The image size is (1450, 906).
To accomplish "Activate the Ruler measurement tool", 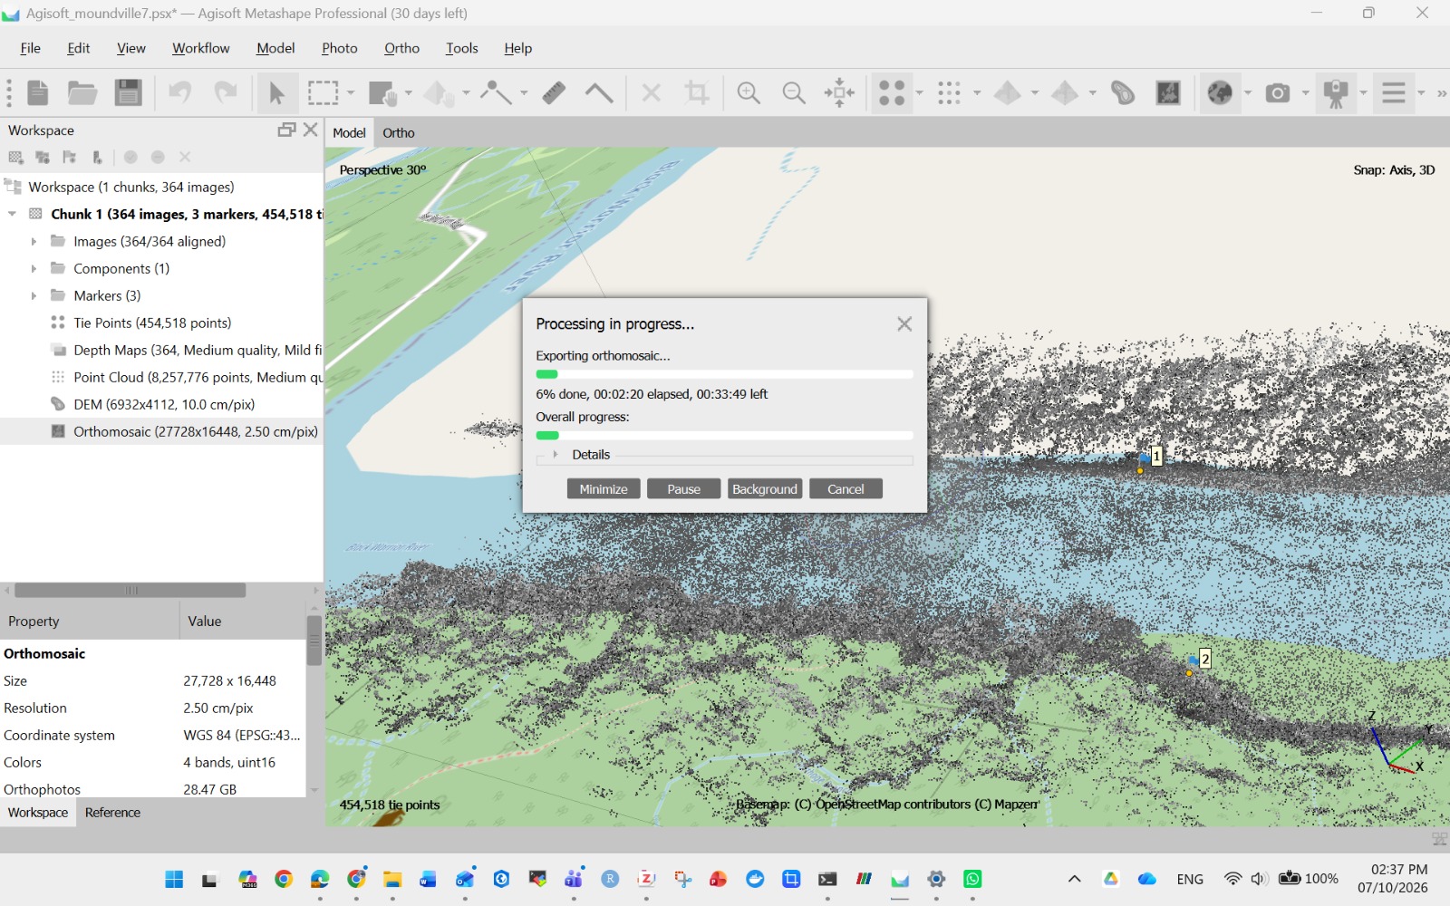I will click(554, 92).
